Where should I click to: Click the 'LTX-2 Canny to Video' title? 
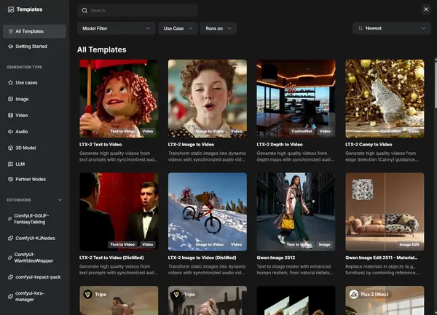[x=369, y=145]
